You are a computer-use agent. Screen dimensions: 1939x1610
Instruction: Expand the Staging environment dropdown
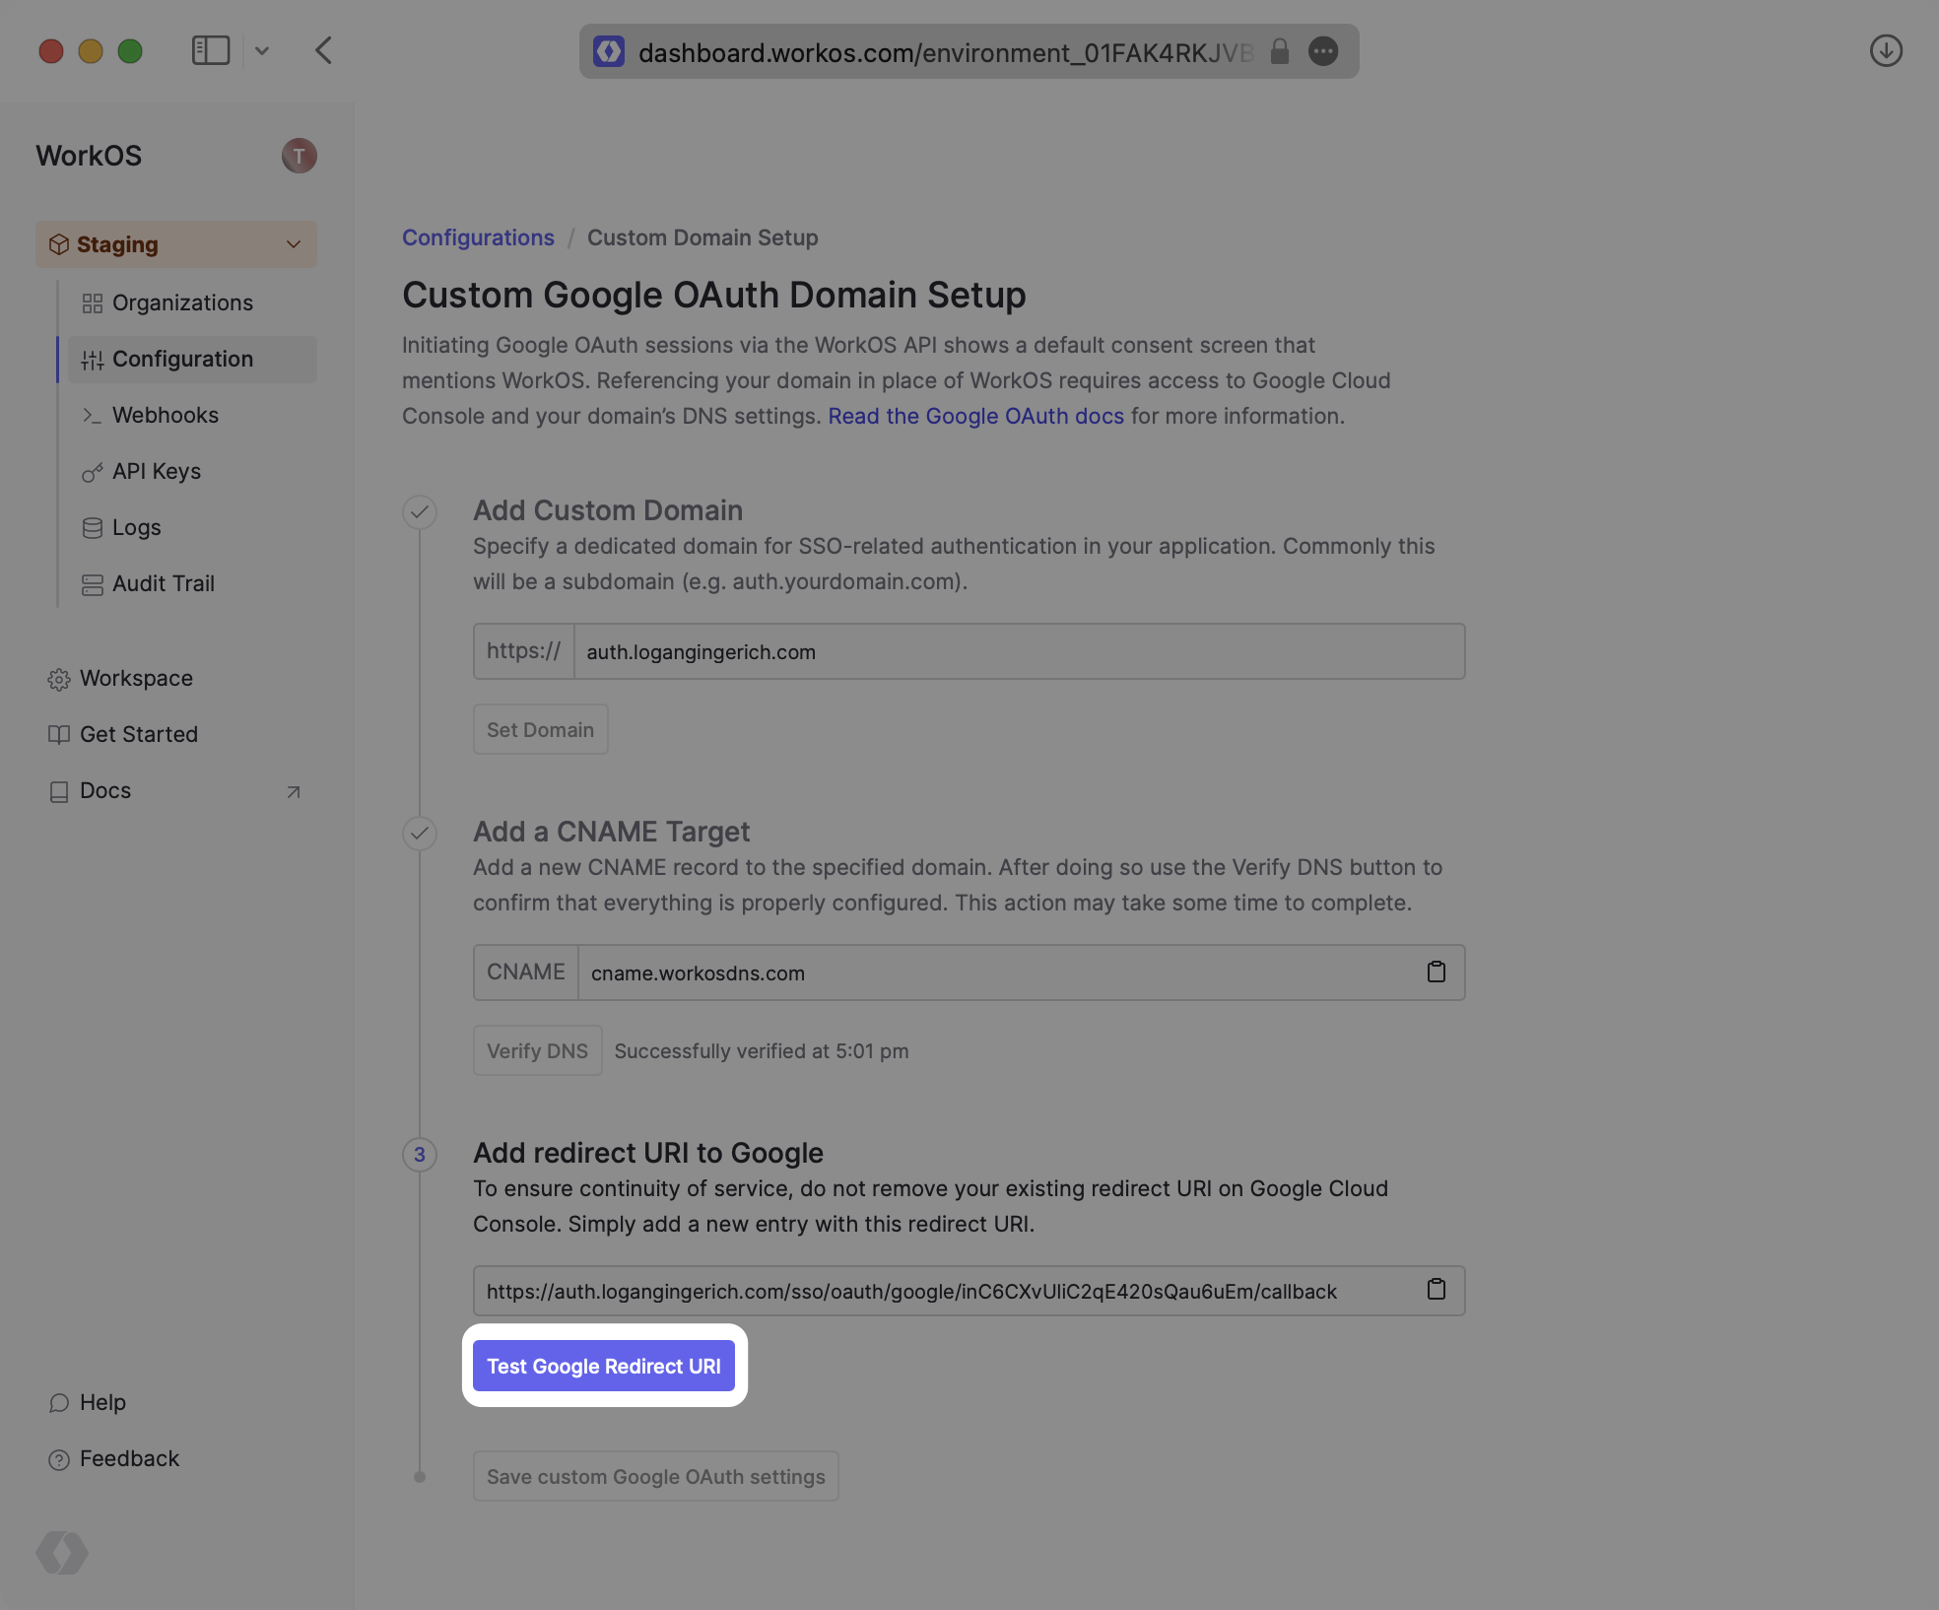click(176, 244)
